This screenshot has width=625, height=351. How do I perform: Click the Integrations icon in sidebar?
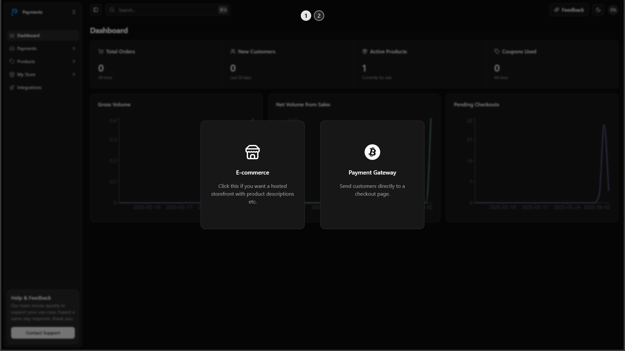pyautogui.click(x=12, y=87)
